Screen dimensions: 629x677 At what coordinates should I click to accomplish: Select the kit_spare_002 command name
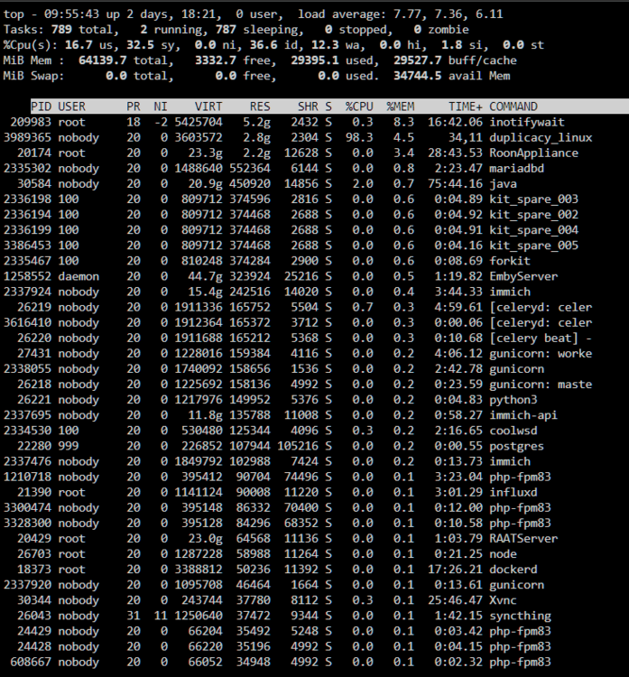[x=533, y=215]
